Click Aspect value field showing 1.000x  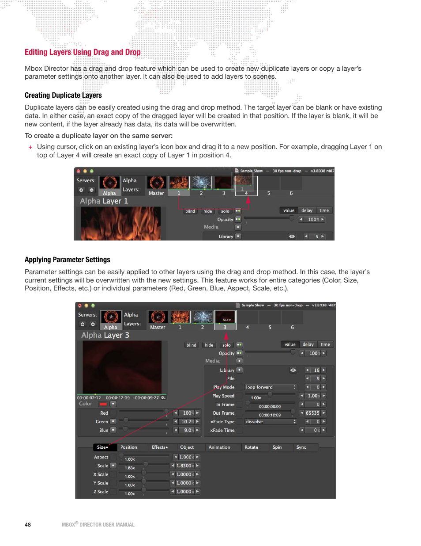(186, 457)
